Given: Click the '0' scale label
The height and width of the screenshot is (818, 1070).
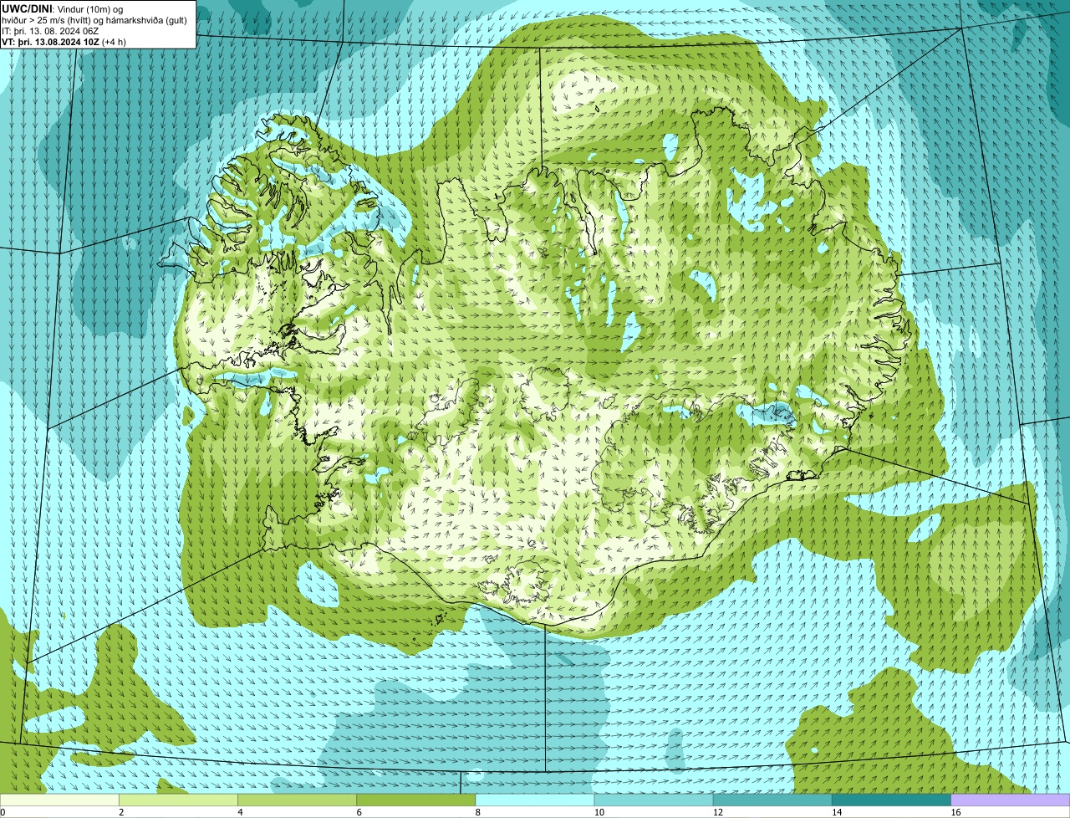Looking at the screenshot, I should 3,812.
